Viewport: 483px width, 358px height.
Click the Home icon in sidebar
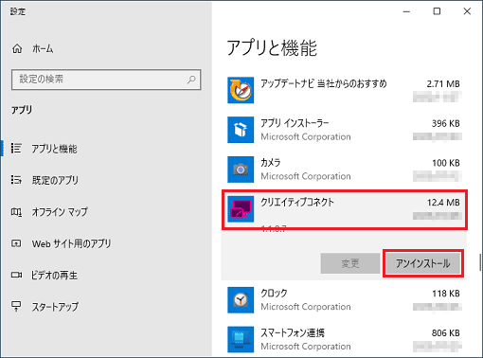click(17, 48)
